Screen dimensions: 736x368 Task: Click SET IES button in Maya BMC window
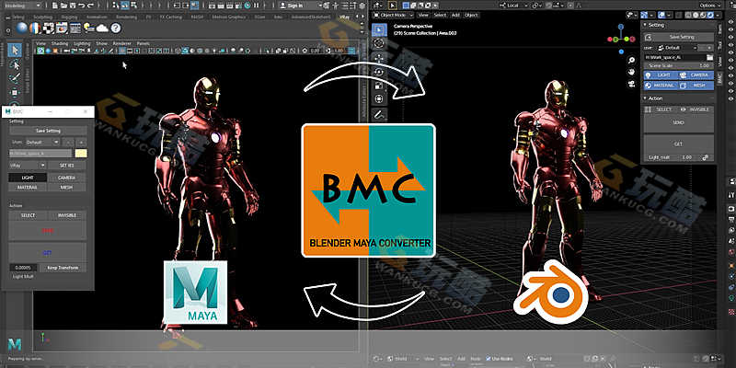click(66, 166)
